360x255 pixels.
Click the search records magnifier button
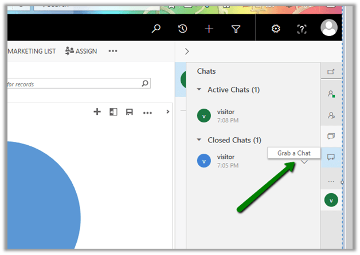click(x=145, y=83)
